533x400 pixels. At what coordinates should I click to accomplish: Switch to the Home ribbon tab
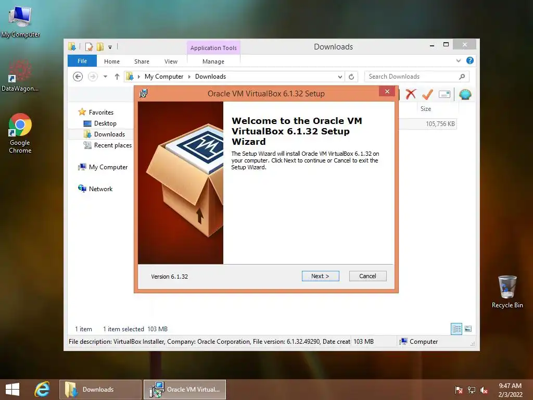(112, 61)
